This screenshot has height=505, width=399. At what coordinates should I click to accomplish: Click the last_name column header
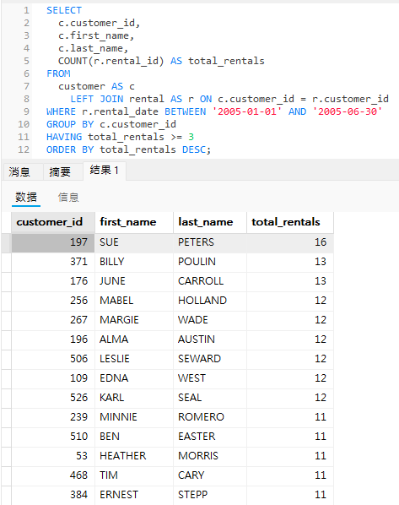pyautogui.click(x=210, y=222)
